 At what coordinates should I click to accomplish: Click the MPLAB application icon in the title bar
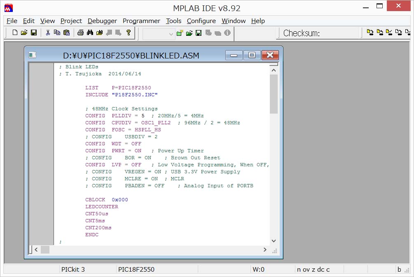coord(9,8)
